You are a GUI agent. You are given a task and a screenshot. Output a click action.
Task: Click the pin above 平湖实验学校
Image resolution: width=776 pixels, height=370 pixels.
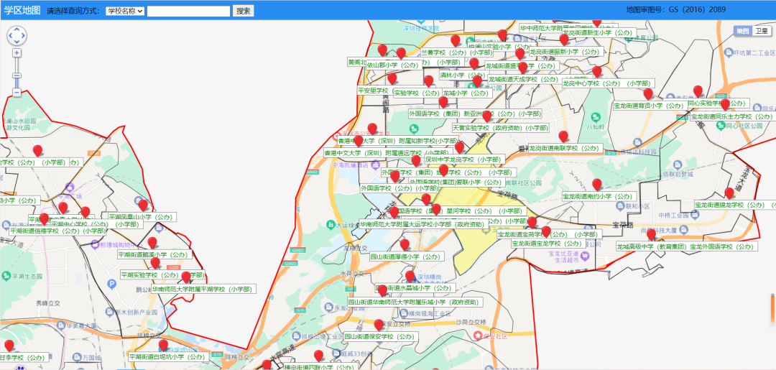click(x=155, y=263)
